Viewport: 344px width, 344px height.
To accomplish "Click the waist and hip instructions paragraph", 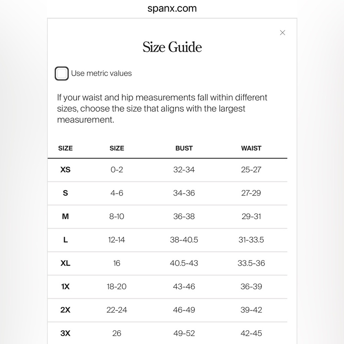I will tap(162, 109).
